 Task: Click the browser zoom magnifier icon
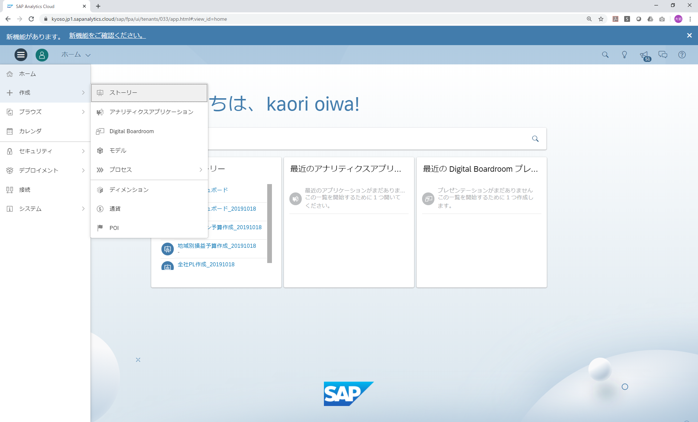point(589,19)
